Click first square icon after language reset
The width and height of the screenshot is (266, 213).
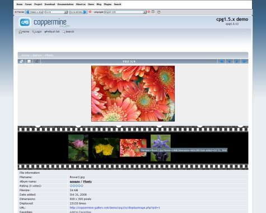coord(153,12)
